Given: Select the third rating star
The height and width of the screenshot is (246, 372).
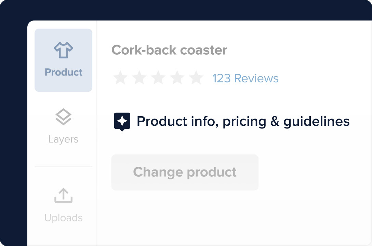Looking at the screenshot, I should [x=158, y=78].
